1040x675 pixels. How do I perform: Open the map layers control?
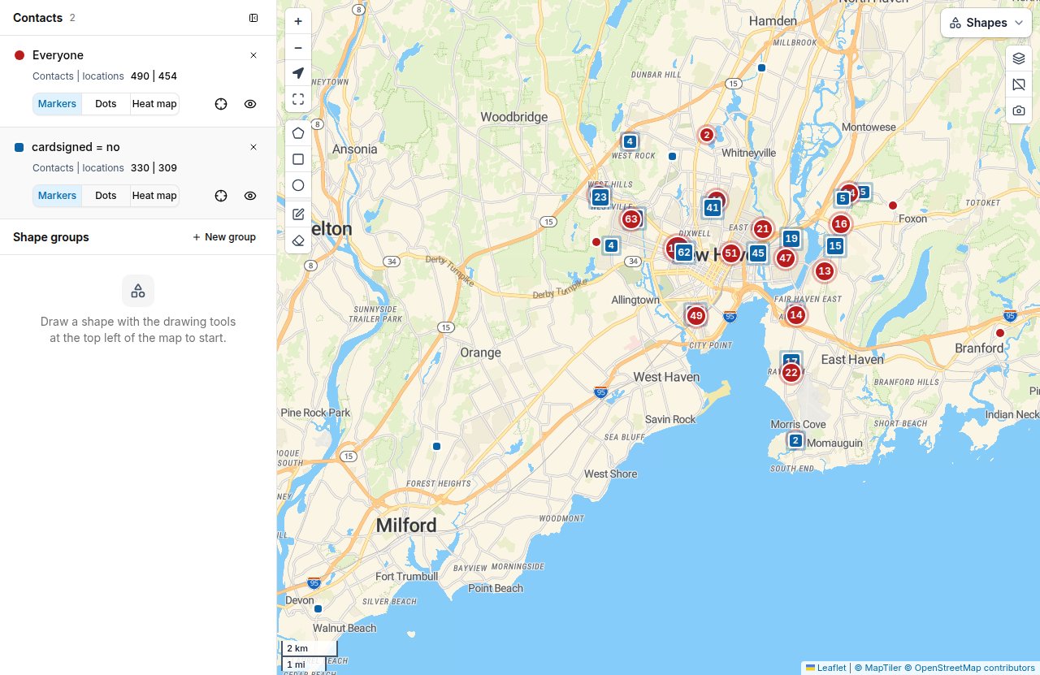(1019, 58)
